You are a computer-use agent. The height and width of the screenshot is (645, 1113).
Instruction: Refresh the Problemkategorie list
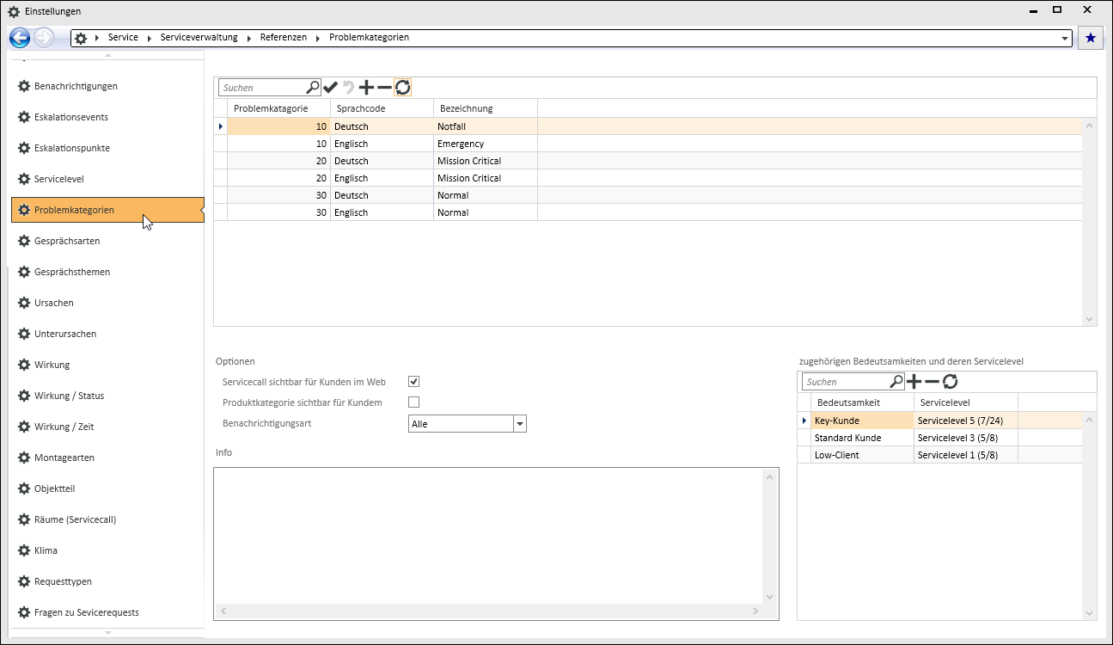coord(402,87)
